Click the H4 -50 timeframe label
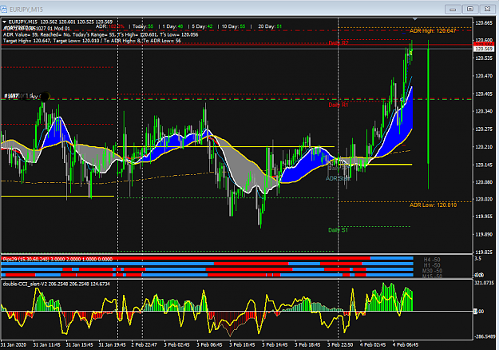Viewport: 499px width, 350px height. 432,260
